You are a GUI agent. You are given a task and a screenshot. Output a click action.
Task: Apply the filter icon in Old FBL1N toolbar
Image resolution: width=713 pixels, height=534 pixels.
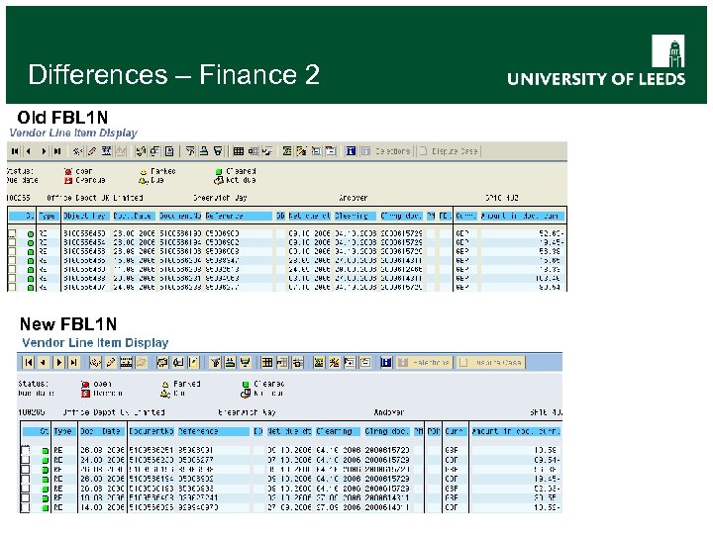tap(190, 151)
